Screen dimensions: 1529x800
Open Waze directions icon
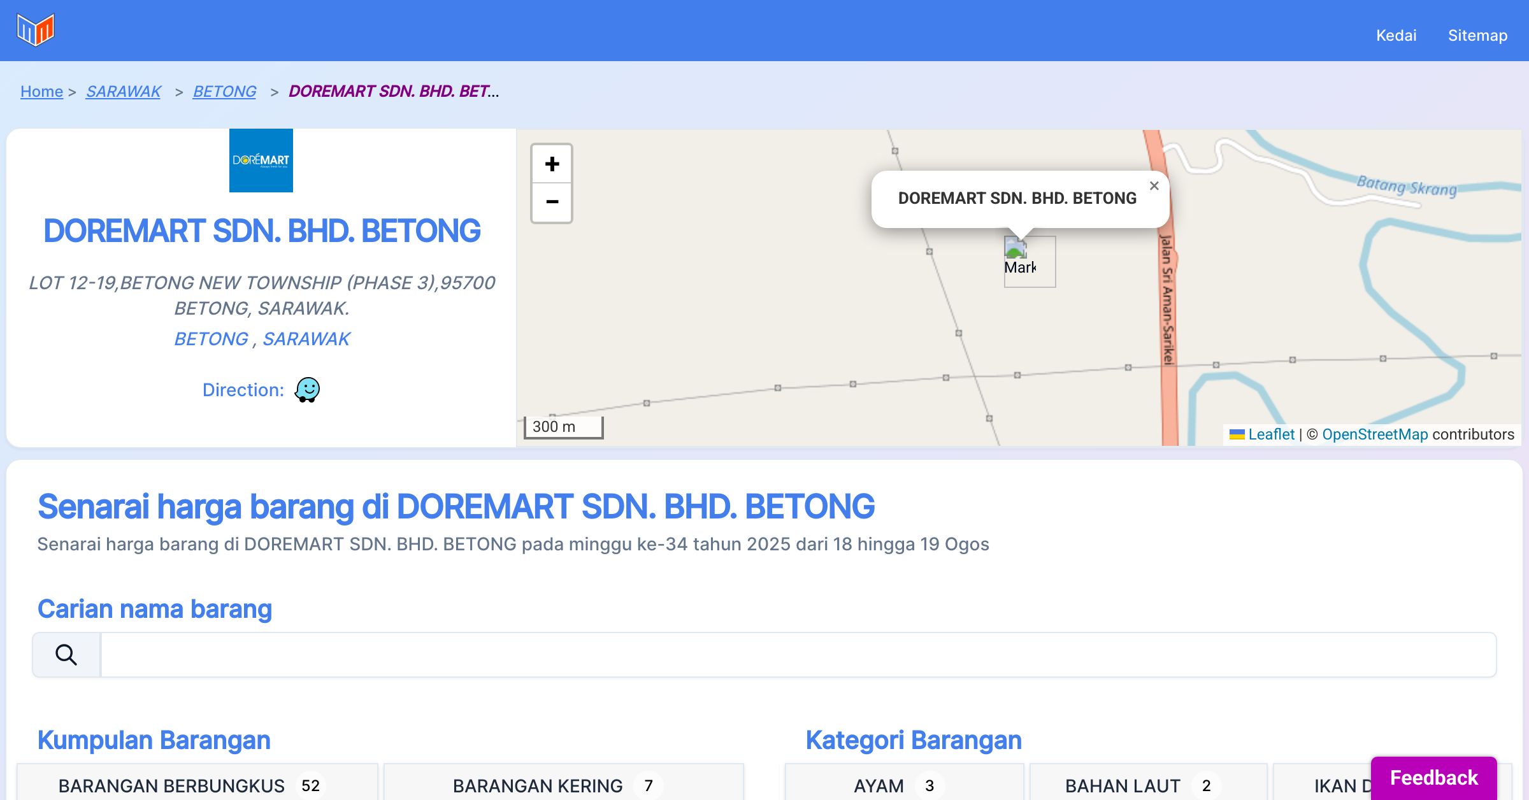(x=307, y=390)
